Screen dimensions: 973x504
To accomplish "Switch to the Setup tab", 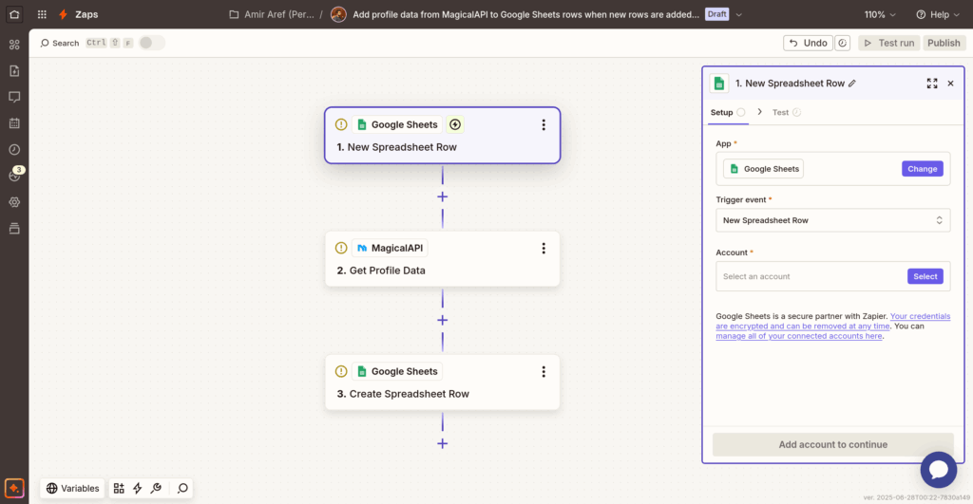I will [x=728, y=112].
